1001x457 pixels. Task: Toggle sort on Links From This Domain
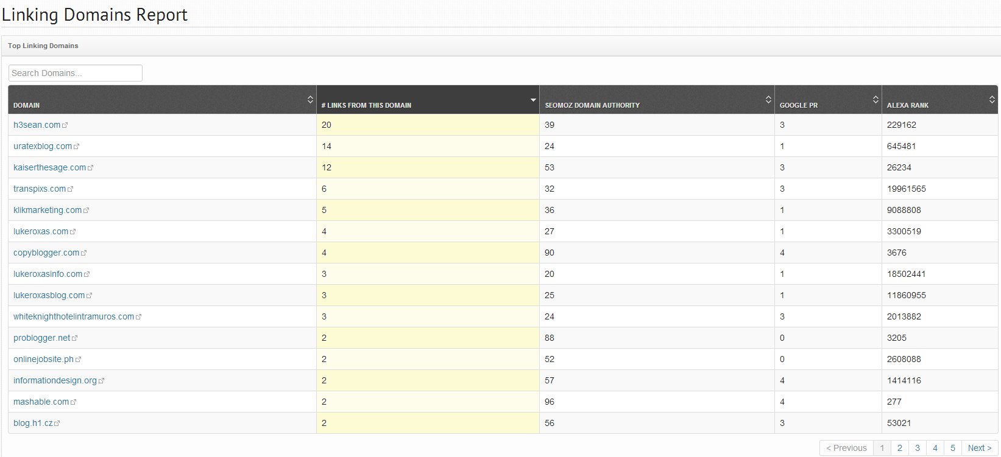pos(533,100)
